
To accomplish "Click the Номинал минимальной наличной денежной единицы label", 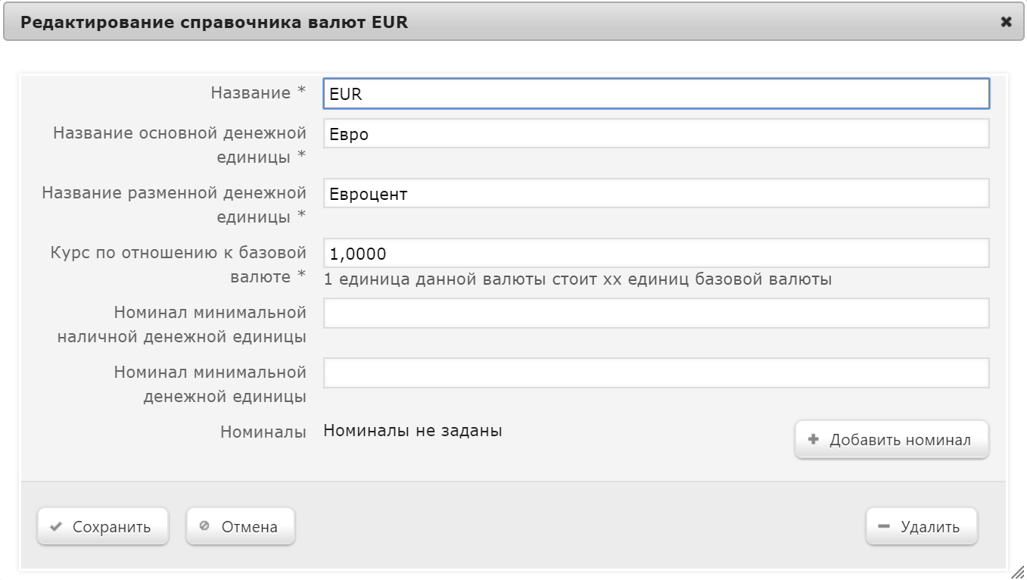I will pyautogui.click(x=182, y=324).
